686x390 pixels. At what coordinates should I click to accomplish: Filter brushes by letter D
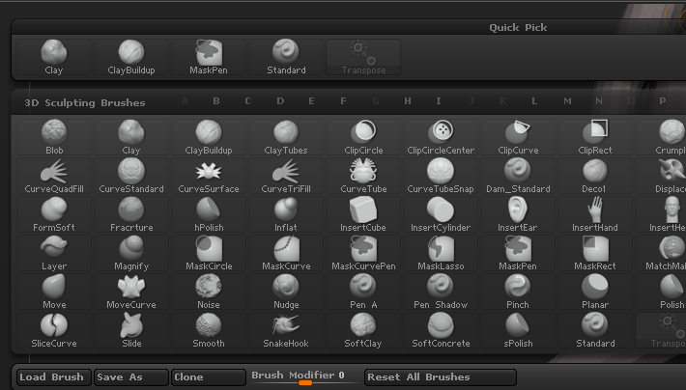click(280, 101)
